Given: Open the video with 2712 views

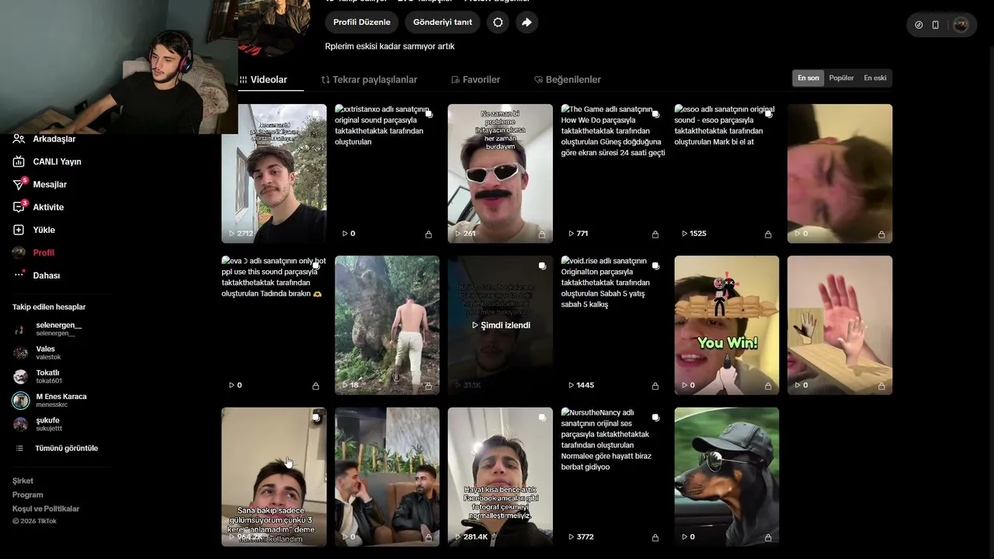Looking at the screenshot, I should tap(274, 174).
